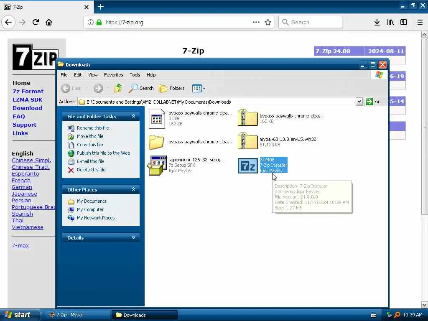
Task: Switch site language to Japanese
Action: pos(24,194)
